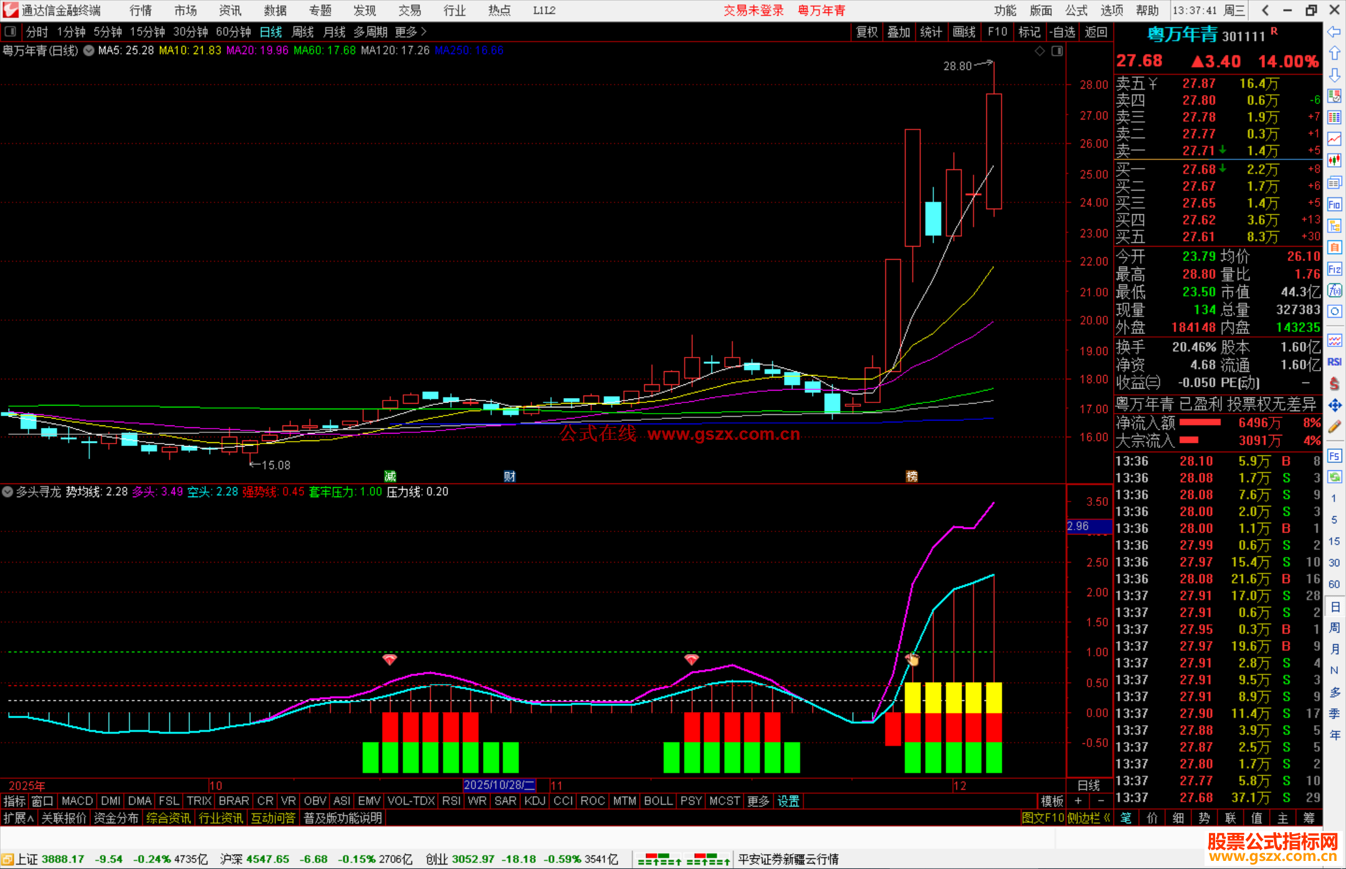Click the candlestick chart icon in right sidebar
This screenshot has height=869, width=1346.
(x=1334, y=161)
